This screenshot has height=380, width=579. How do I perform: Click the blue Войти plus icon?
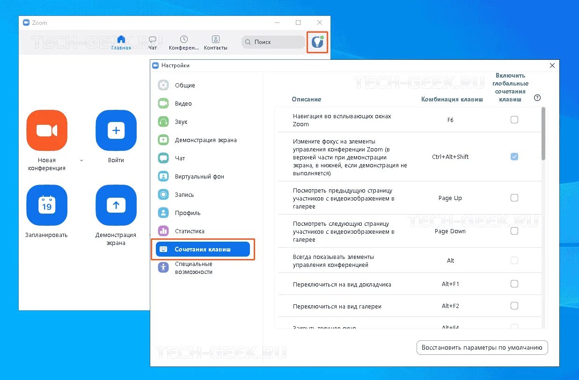coord(116,130)
